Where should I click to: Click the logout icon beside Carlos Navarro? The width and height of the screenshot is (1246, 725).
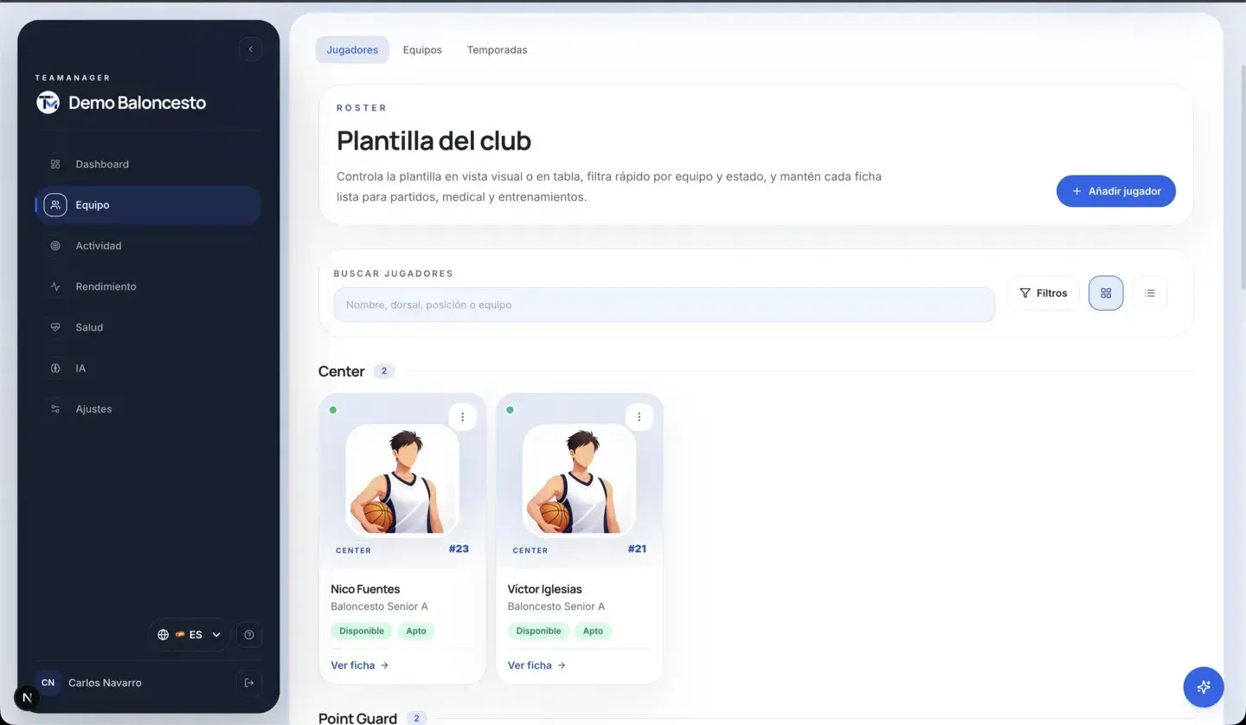point(249,683)
